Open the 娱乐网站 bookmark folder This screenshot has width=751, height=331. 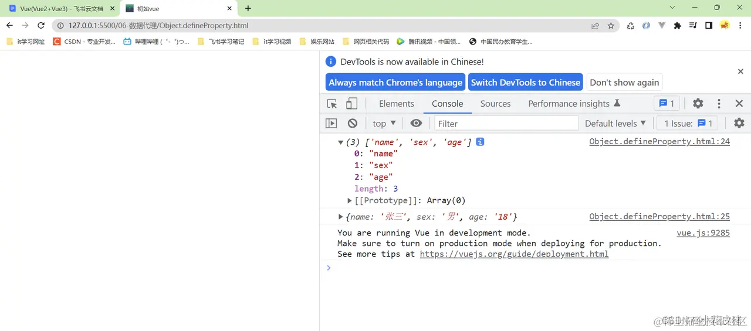pos(317,42)
